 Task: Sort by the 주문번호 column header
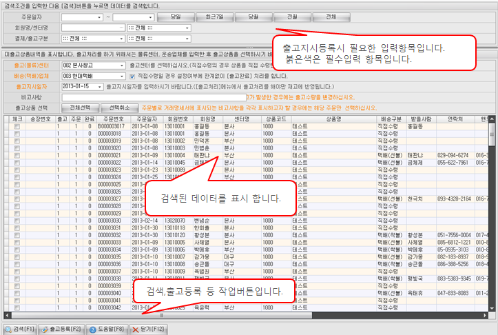114,119
